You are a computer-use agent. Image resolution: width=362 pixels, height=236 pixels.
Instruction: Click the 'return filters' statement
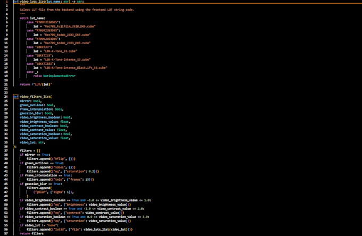(x=31, y=233)
